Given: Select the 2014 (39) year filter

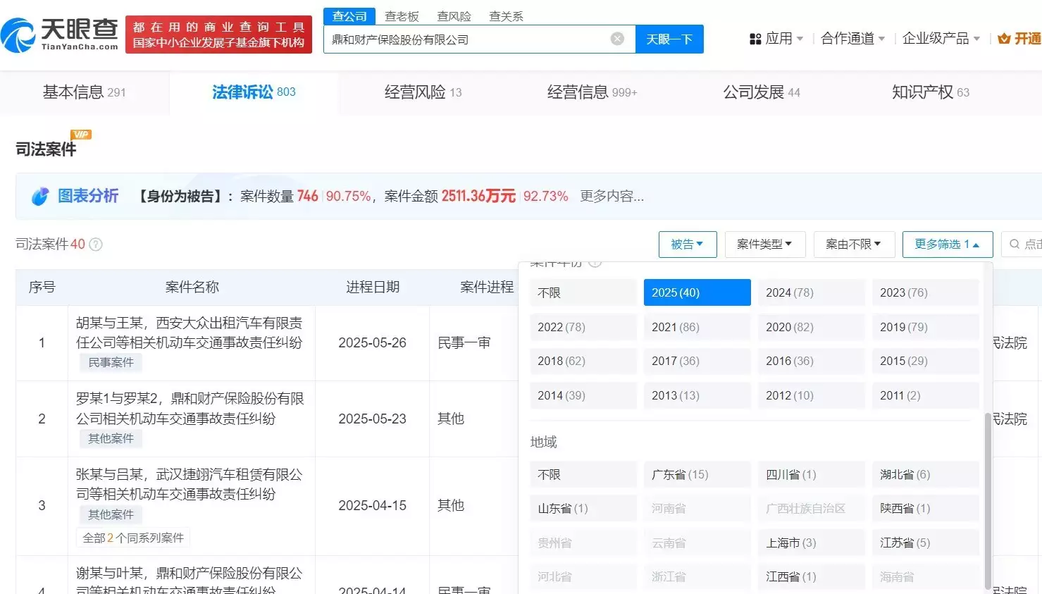Looking at the screenshot, I should coord(583,395).
